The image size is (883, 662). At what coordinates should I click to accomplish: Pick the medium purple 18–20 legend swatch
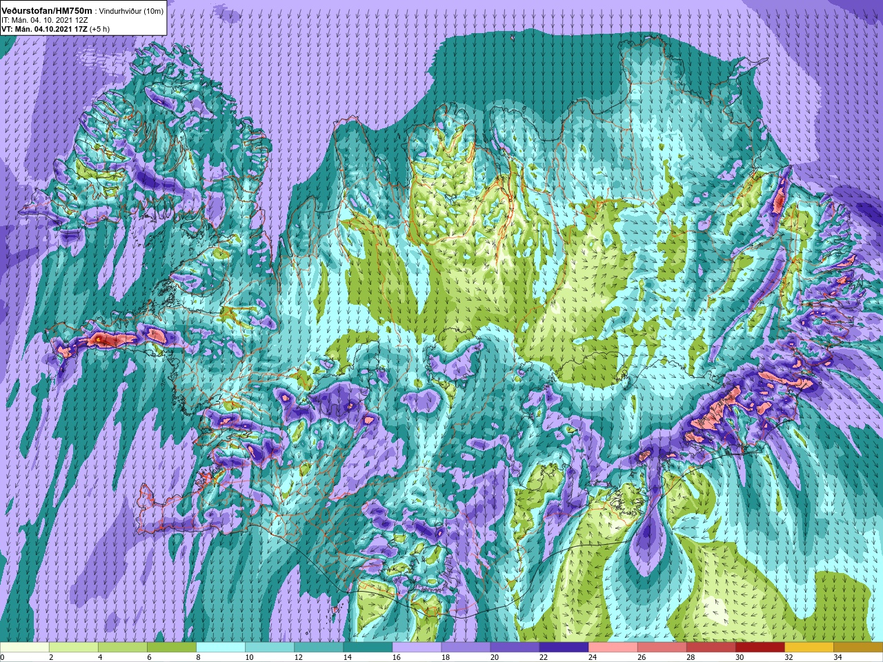(466, 648)
